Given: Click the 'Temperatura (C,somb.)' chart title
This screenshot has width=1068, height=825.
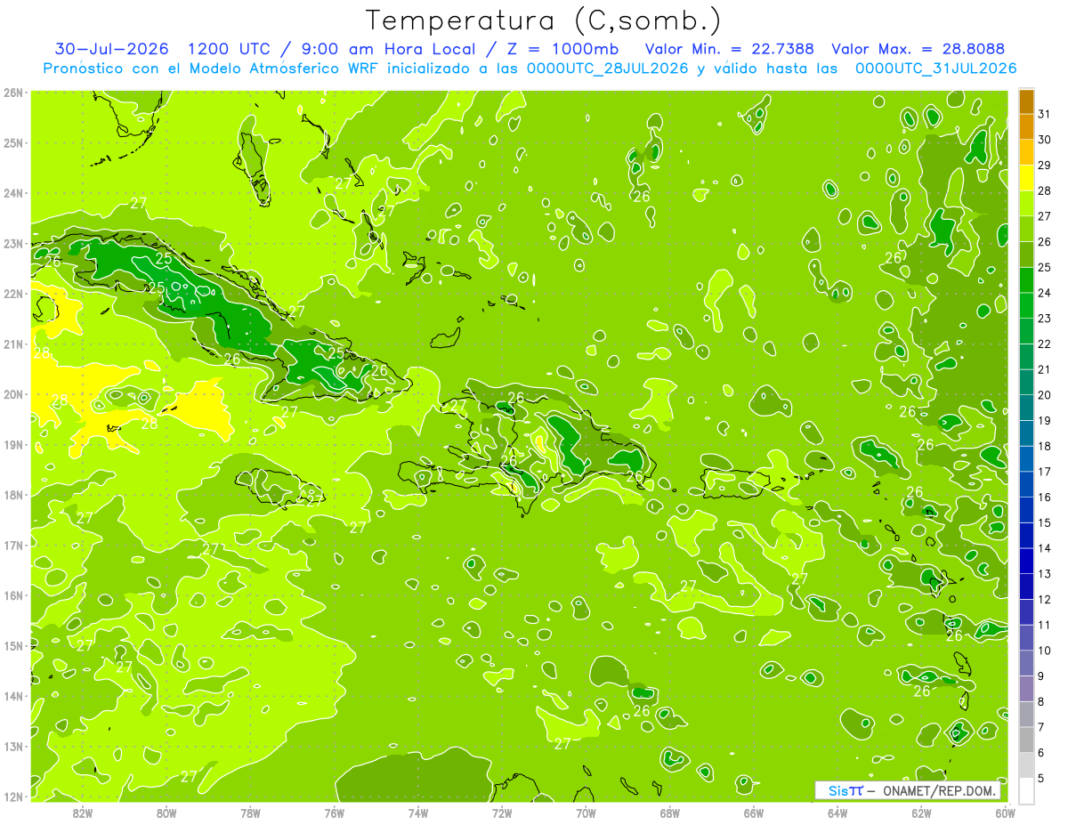Looking at the screenshot, I should (x=543, y=20).
